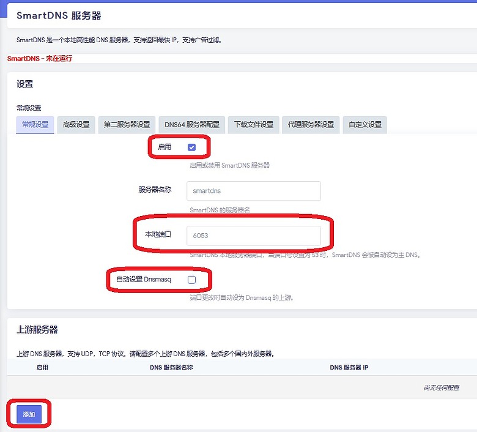The width and height of the screenshot is (477, 432).
Task: Open the 第二服务器设置 tab
Action: point(127,124)
